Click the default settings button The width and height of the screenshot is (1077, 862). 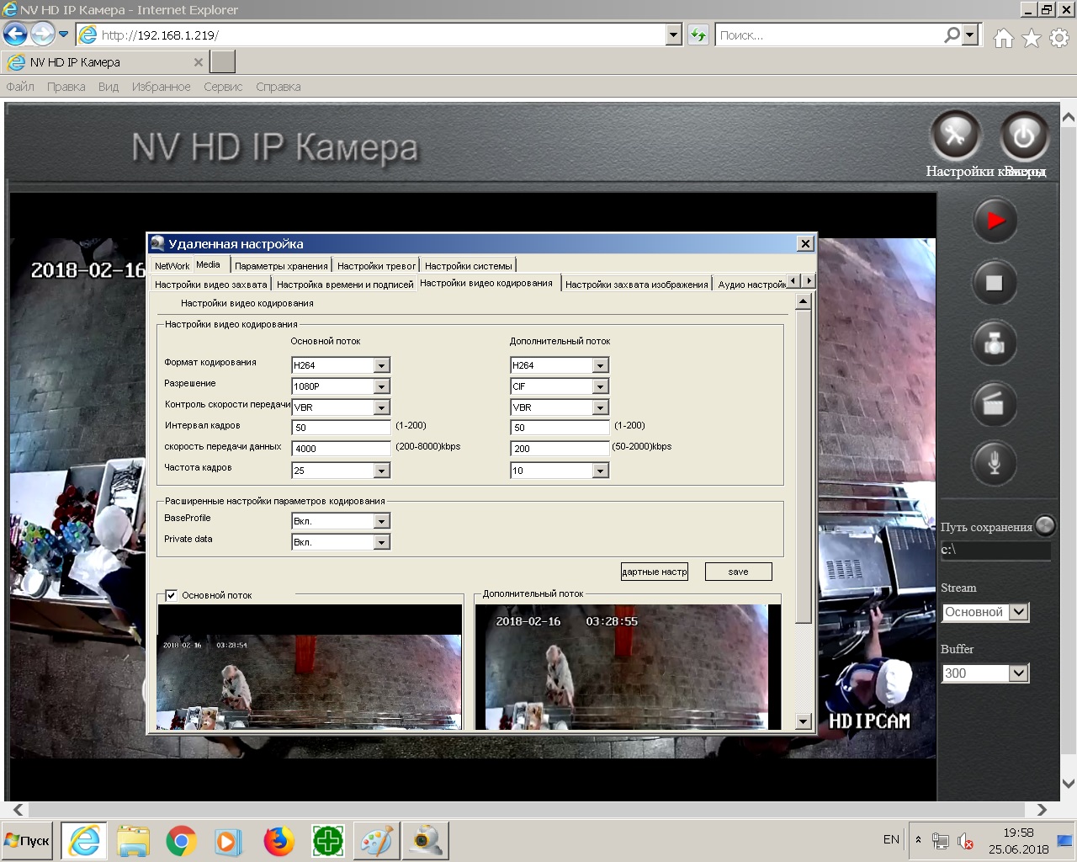tap(654, 572)
